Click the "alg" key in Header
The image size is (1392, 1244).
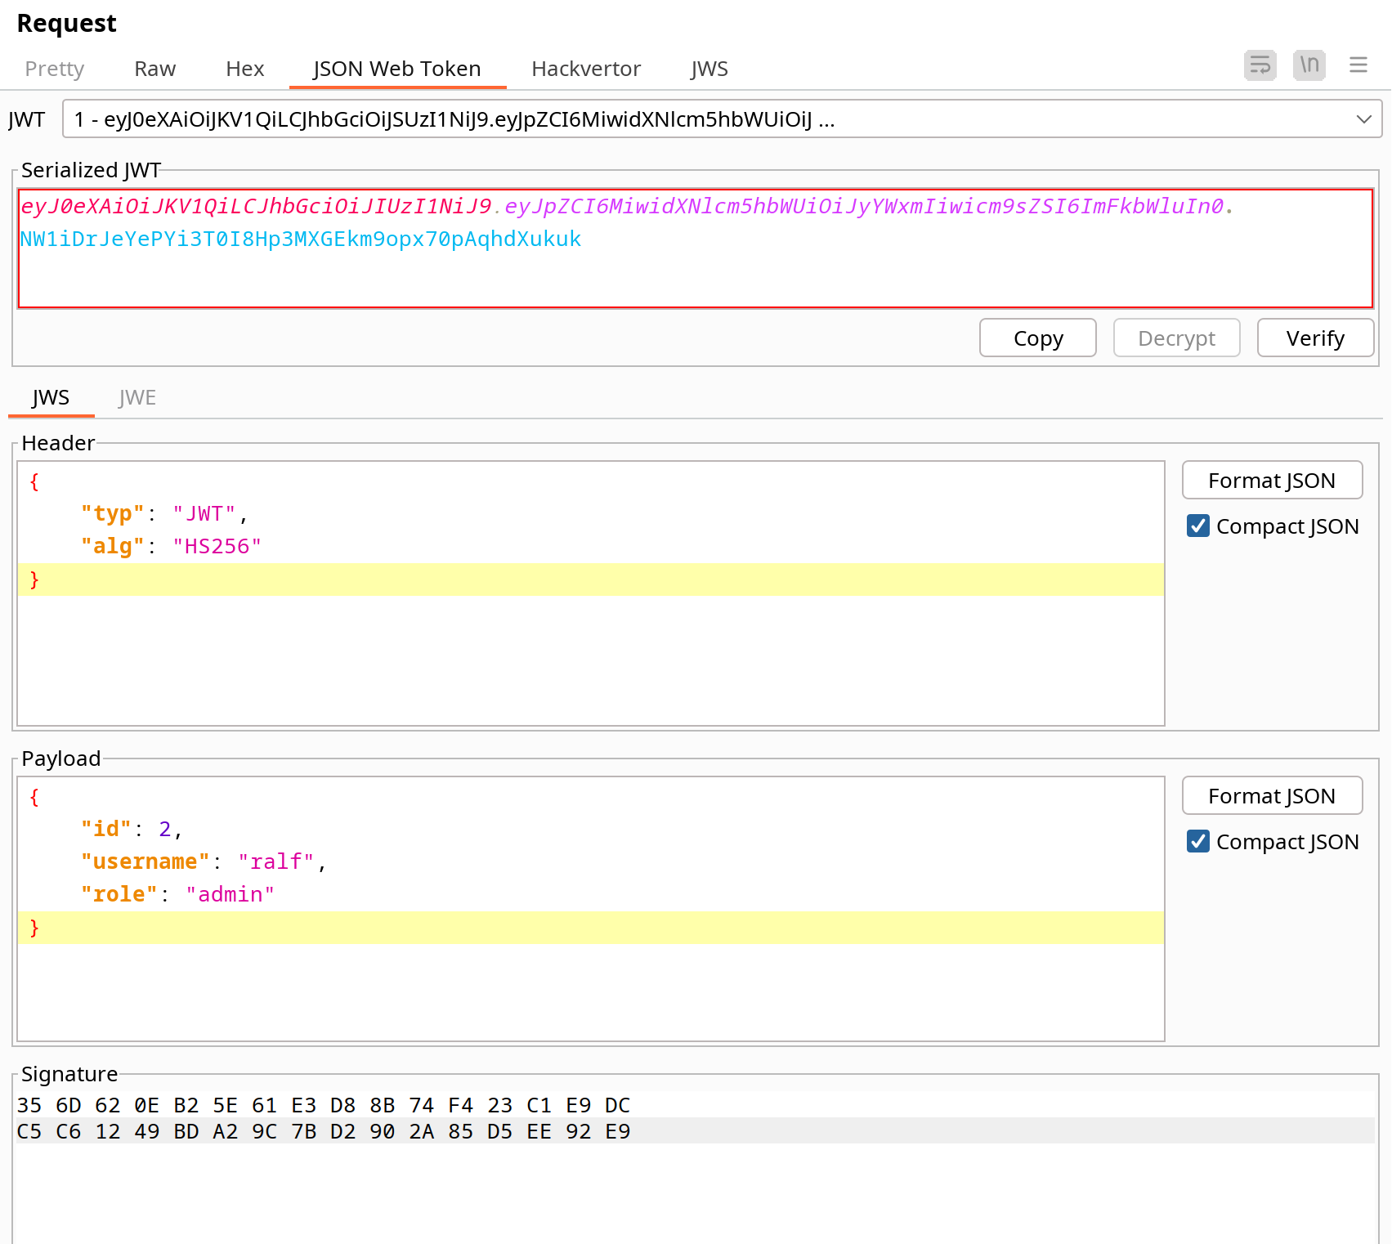[113, 546]
